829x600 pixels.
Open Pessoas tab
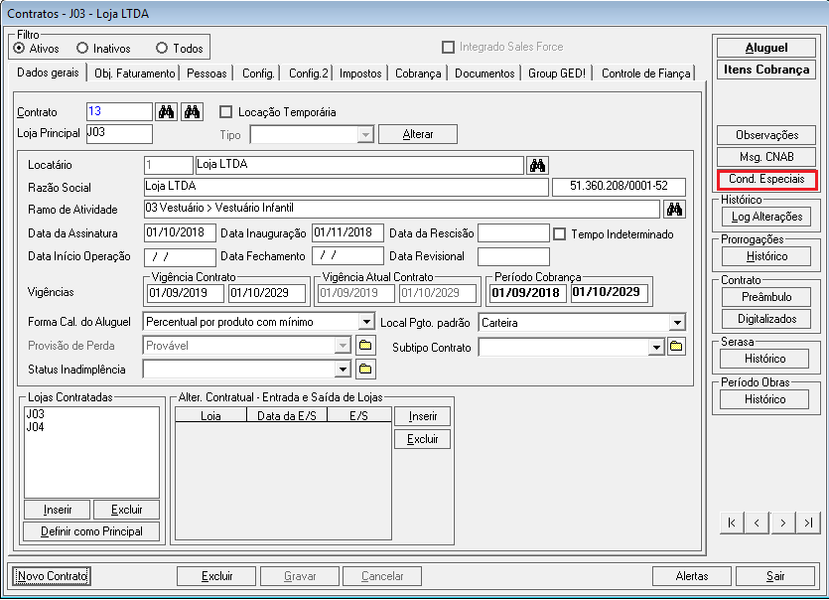(x=207, y=74)
